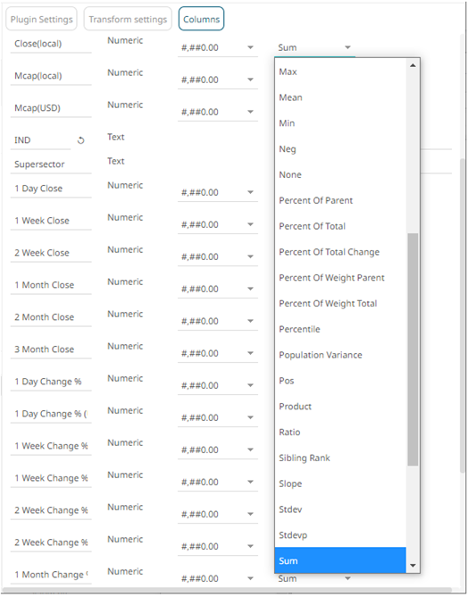Open format dropdown for Mcap(local)

click(x=218, y=80)
